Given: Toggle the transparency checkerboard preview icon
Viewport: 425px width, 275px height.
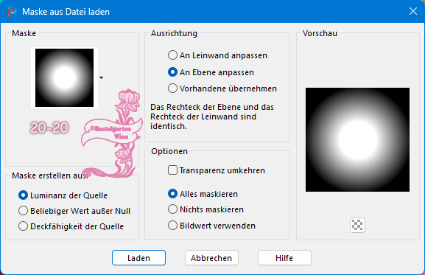Looking at the screenshot, I should 357,225.
